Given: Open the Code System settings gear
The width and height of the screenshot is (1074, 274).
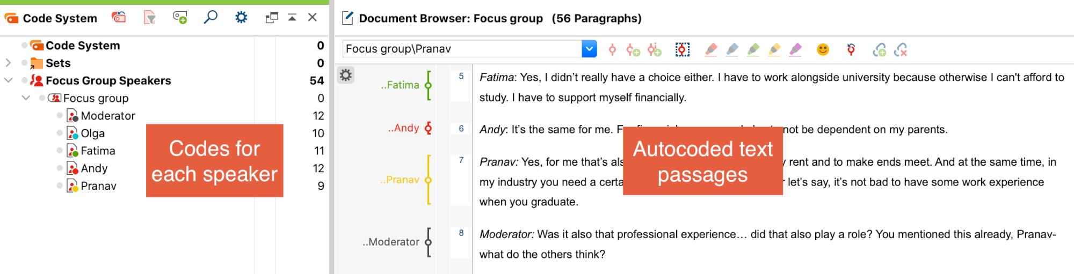Looking at the screenshot, I should point(241,18).
